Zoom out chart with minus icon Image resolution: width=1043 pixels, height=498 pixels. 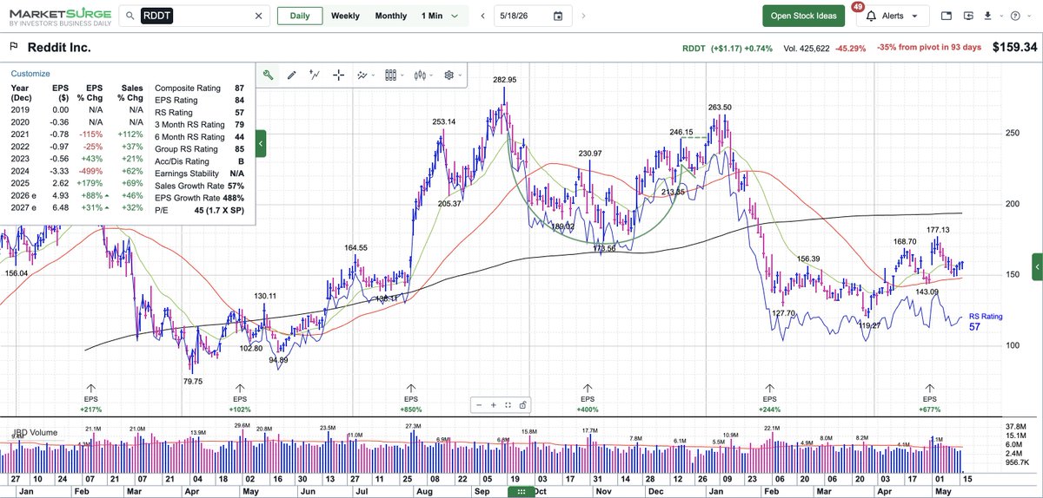click(478, 404)
